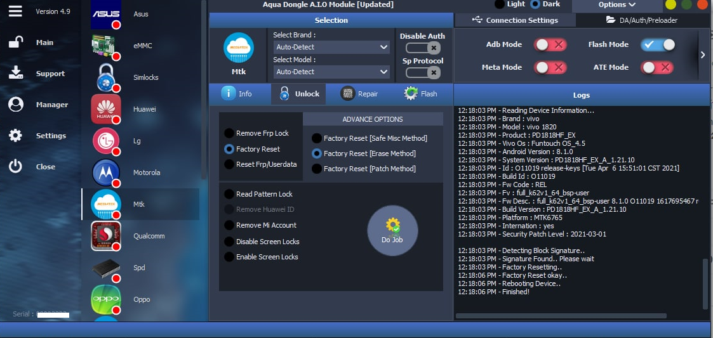The height and width of the screenshot is (338, 713).
Task: Click the USB Connection Settings icon
Action: (477, 20)
